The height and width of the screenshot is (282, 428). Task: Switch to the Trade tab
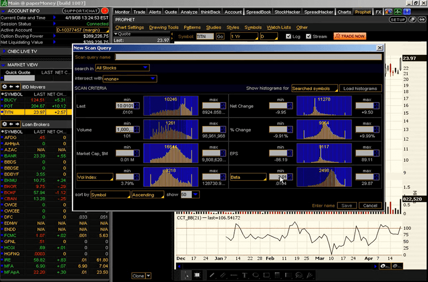coord(139,12)
